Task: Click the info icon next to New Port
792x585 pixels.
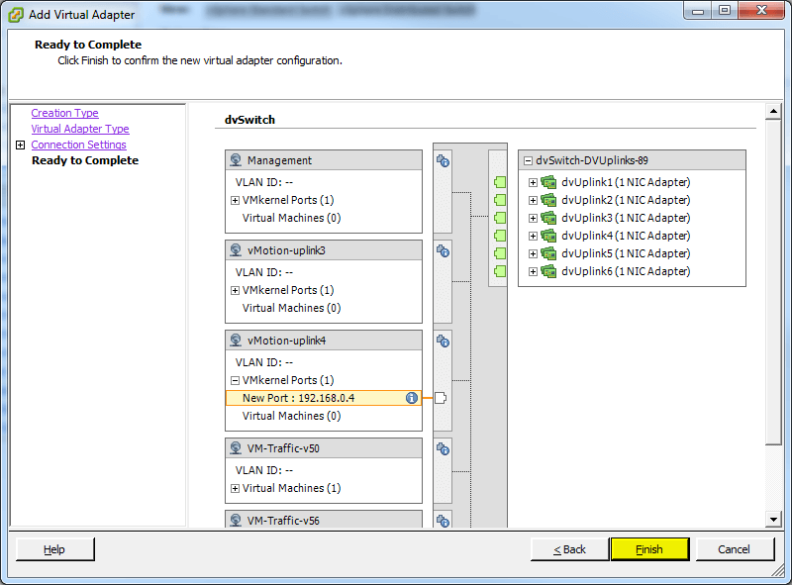Action: click(411, 398)
